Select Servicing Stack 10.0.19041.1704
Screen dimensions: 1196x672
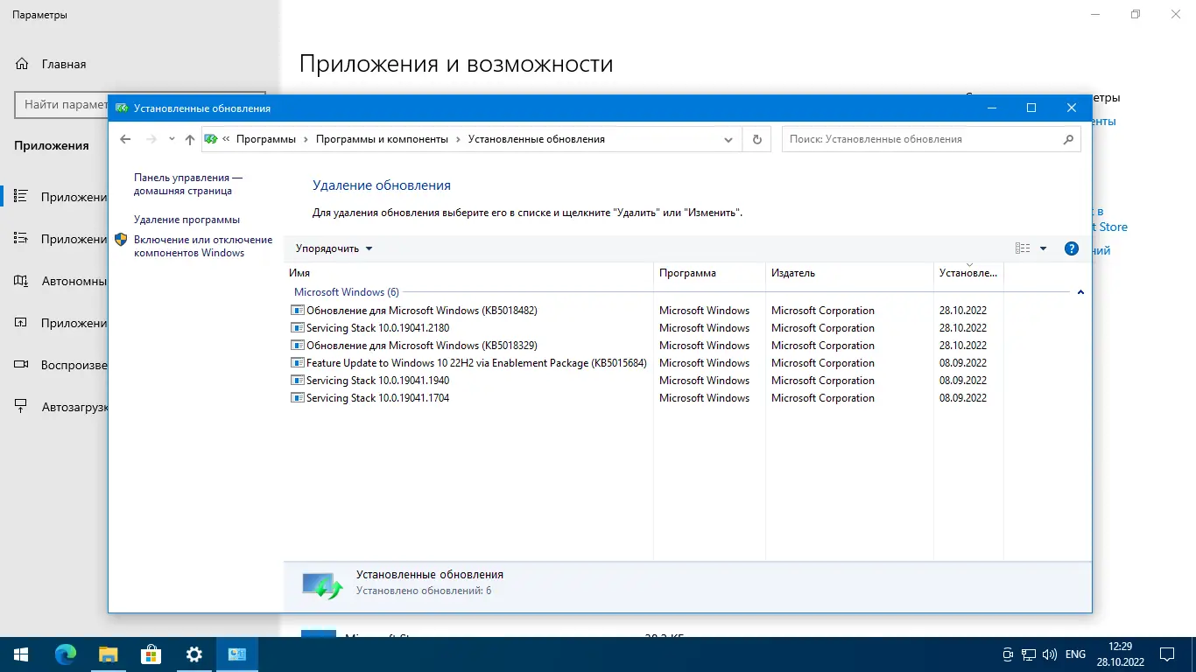point(644,398)
